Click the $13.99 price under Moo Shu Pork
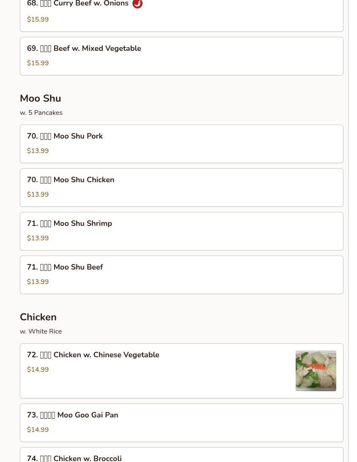Viewport: 357px width, 462px height. [38, 151]
